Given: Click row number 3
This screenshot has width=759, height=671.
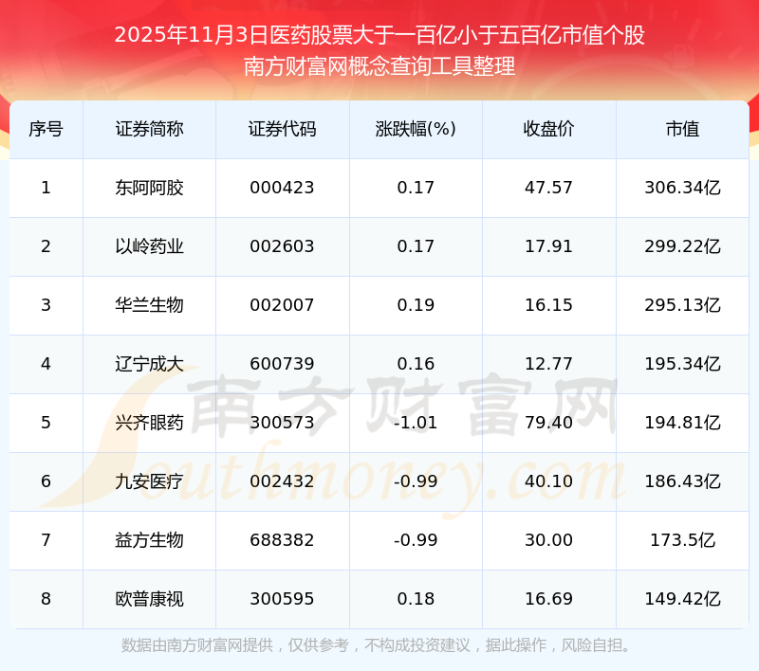Looking at the screenshot, I should pyautogui.click(x=46, y=305).
